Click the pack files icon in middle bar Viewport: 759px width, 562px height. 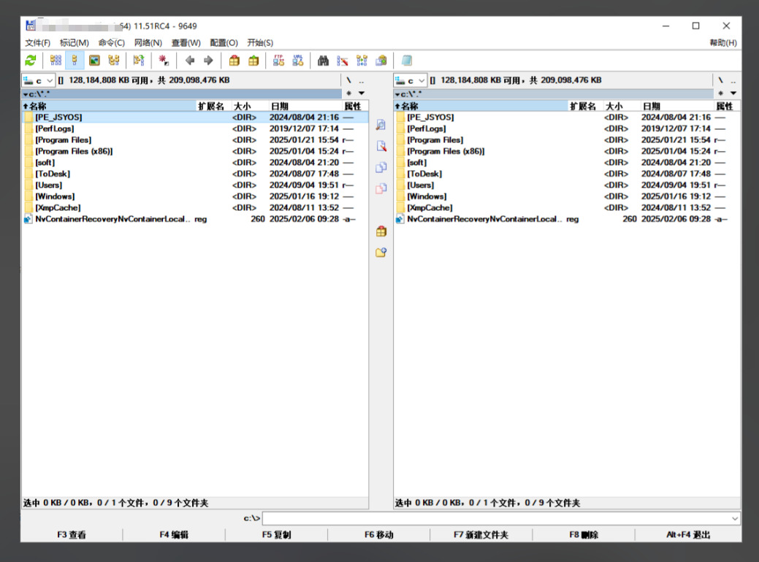pos(381,231)
